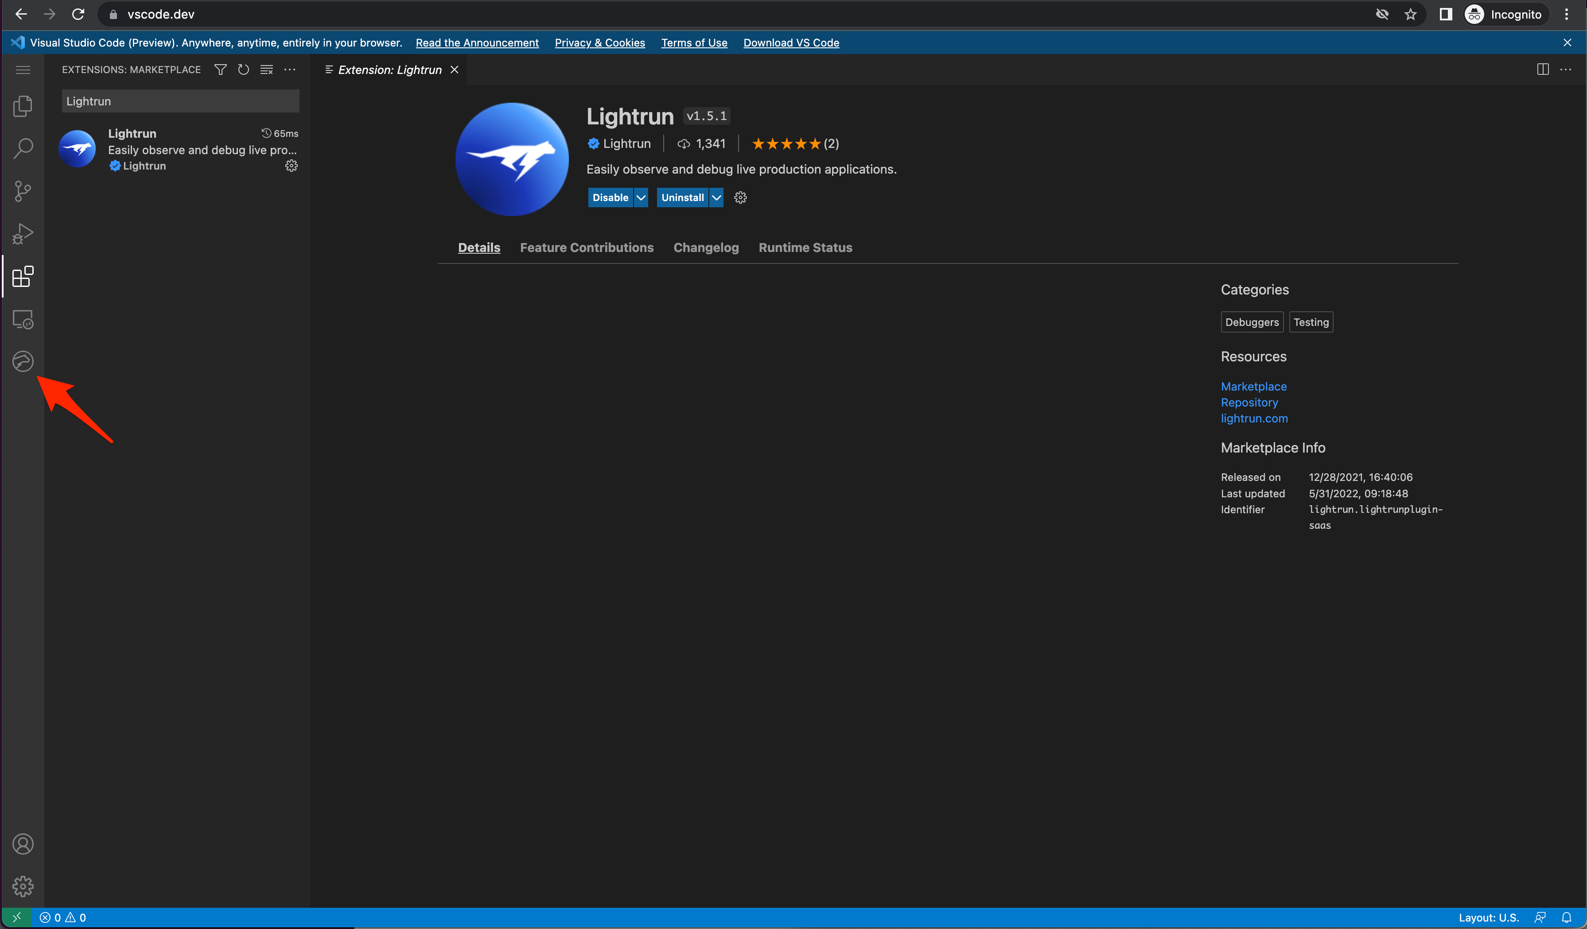
Task: Click the filter extensions funnel icon
Action: click(221, 70)
